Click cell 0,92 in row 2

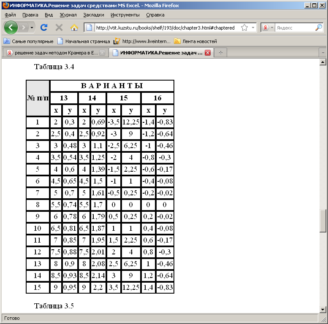98,134
